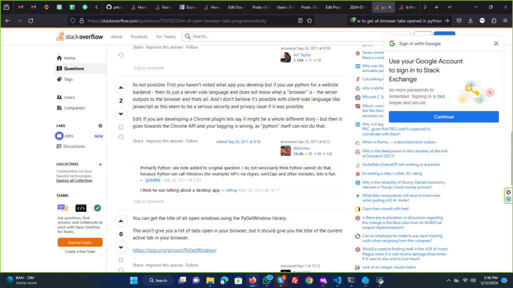Screen dimensions: 513x288
Task: Downvote the PyGetWindow answer
Action: click(121, 247)
